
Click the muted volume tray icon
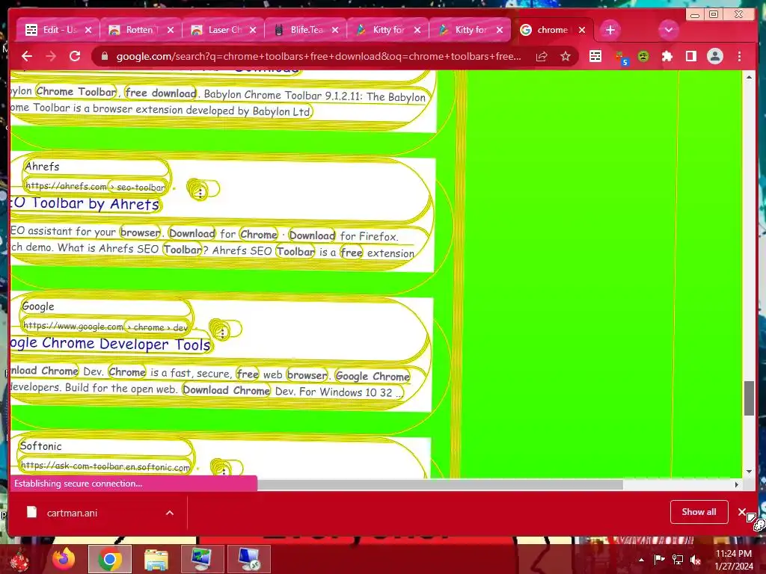click(x=696, y=560)
